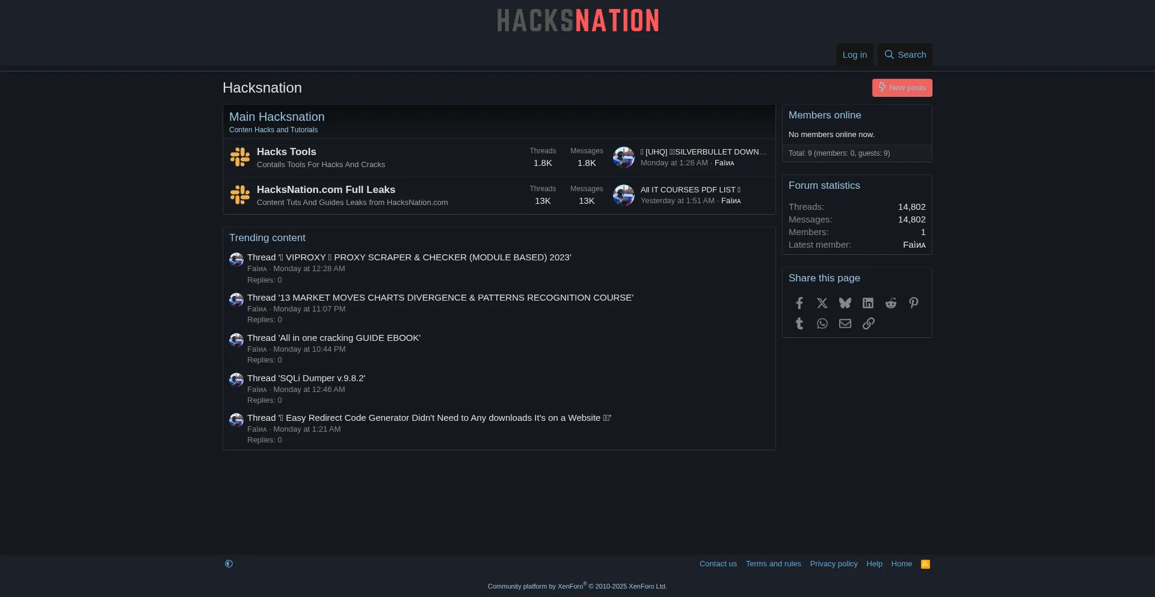Share page via Facebook icon

799,303
